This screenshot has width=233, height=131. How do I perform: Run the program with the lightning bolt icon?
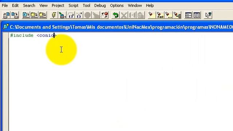[x=54, y=15]
